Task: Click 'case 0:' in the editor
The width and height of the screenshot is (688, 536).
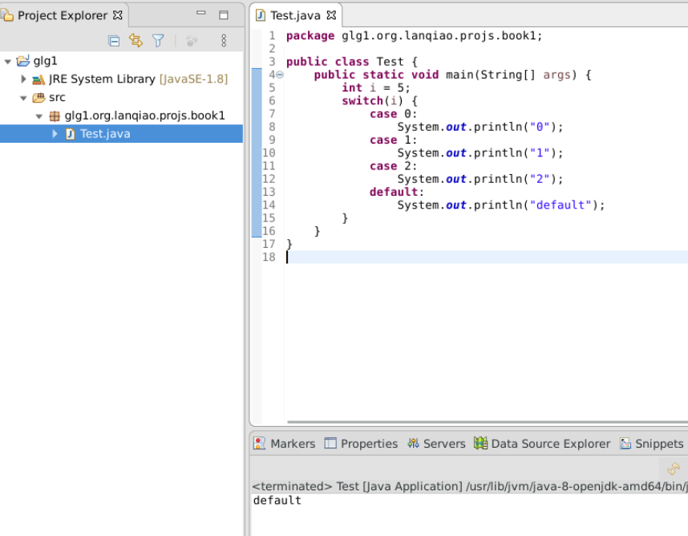Action: point(393,114)
